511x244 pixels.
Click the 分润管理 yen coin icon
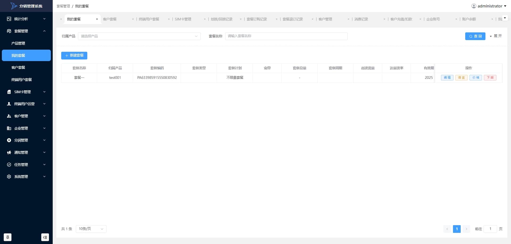pyautogui.click(x=9, y=140)
